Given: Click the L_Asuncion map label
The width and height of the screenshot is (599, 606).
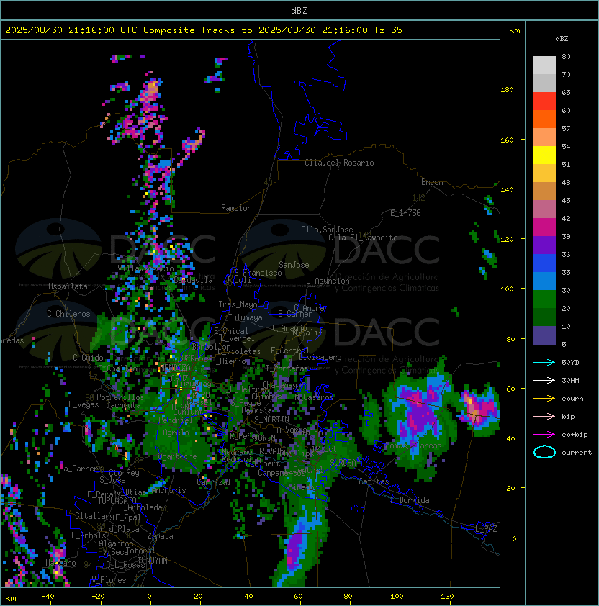Looking at the screenshot, I should click(x=328, y=281).
